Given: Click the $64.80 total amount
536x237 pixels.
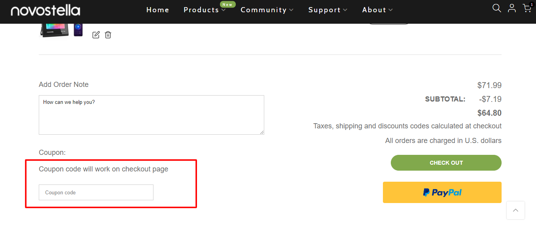Looking at the screenshot, I should coord(489,113).
